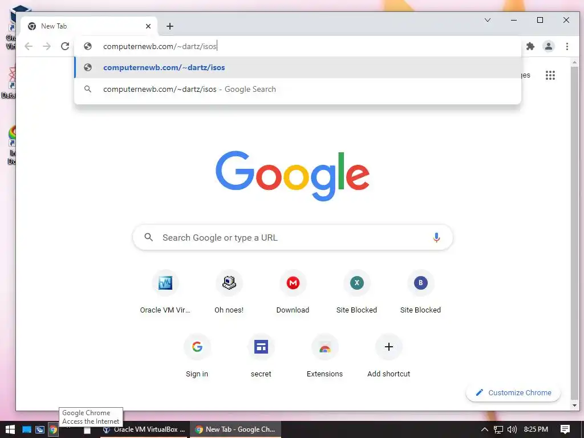Click the pinned Google Chrome taskbar icon

pos(53,429)
